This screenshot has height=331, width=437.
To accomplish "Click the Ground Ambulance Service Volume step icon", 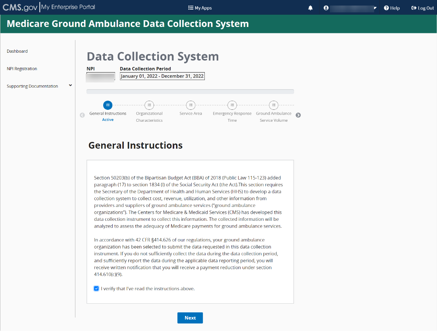I will click(x=273, y=105).
